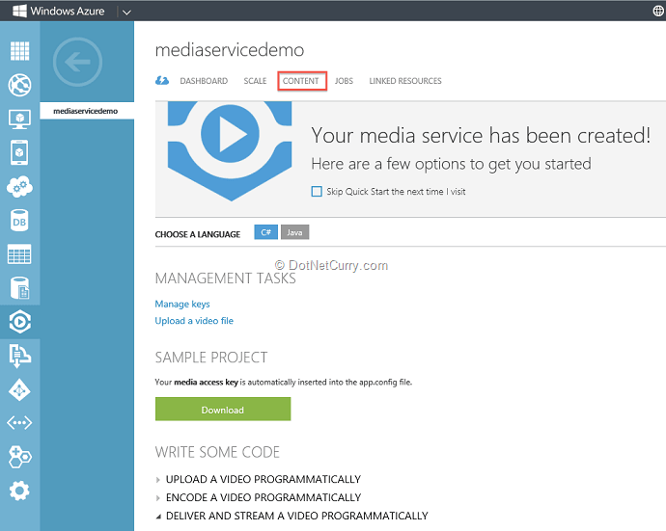Select C# language toggle
Screen dimensions: 666x531
[x=265, y=232]
